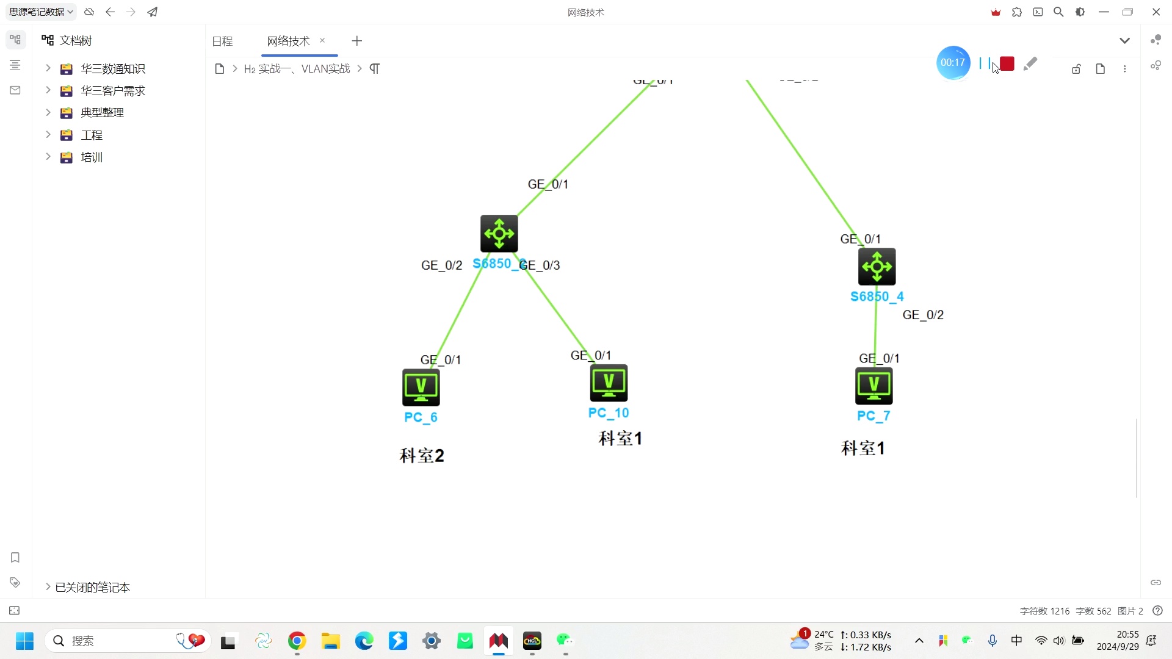1172x659 pixels.
Task: Open global search magnifier icon
Action: tap(1058, 12)
